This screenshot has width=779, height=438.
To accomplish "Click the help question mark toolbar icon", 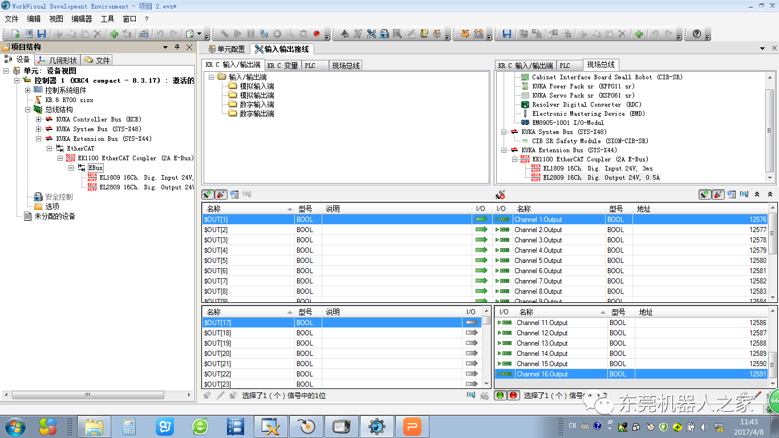I will click(696, 34).
